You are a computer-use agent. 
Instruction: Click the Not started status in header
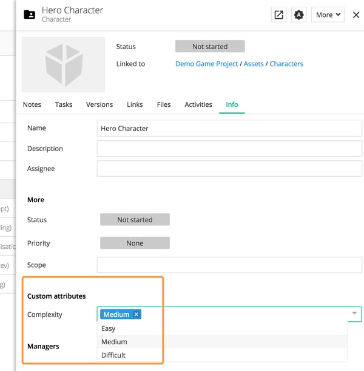coord(210,47)
